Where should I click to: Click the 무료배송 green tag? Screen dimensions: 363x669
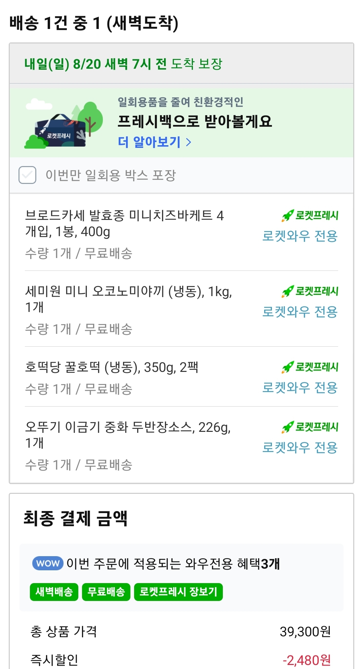[x=106, y=592]
